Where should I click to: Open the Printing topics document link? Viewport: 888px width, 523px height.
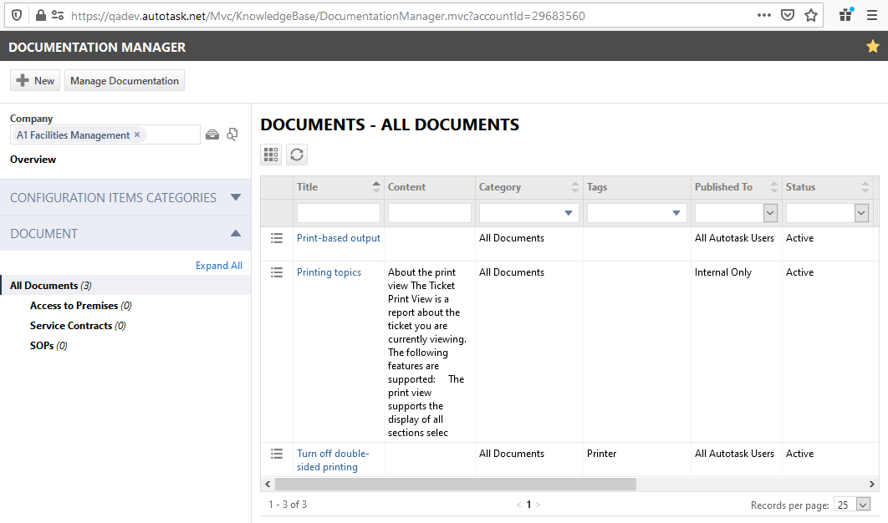(x=329, y=272)
